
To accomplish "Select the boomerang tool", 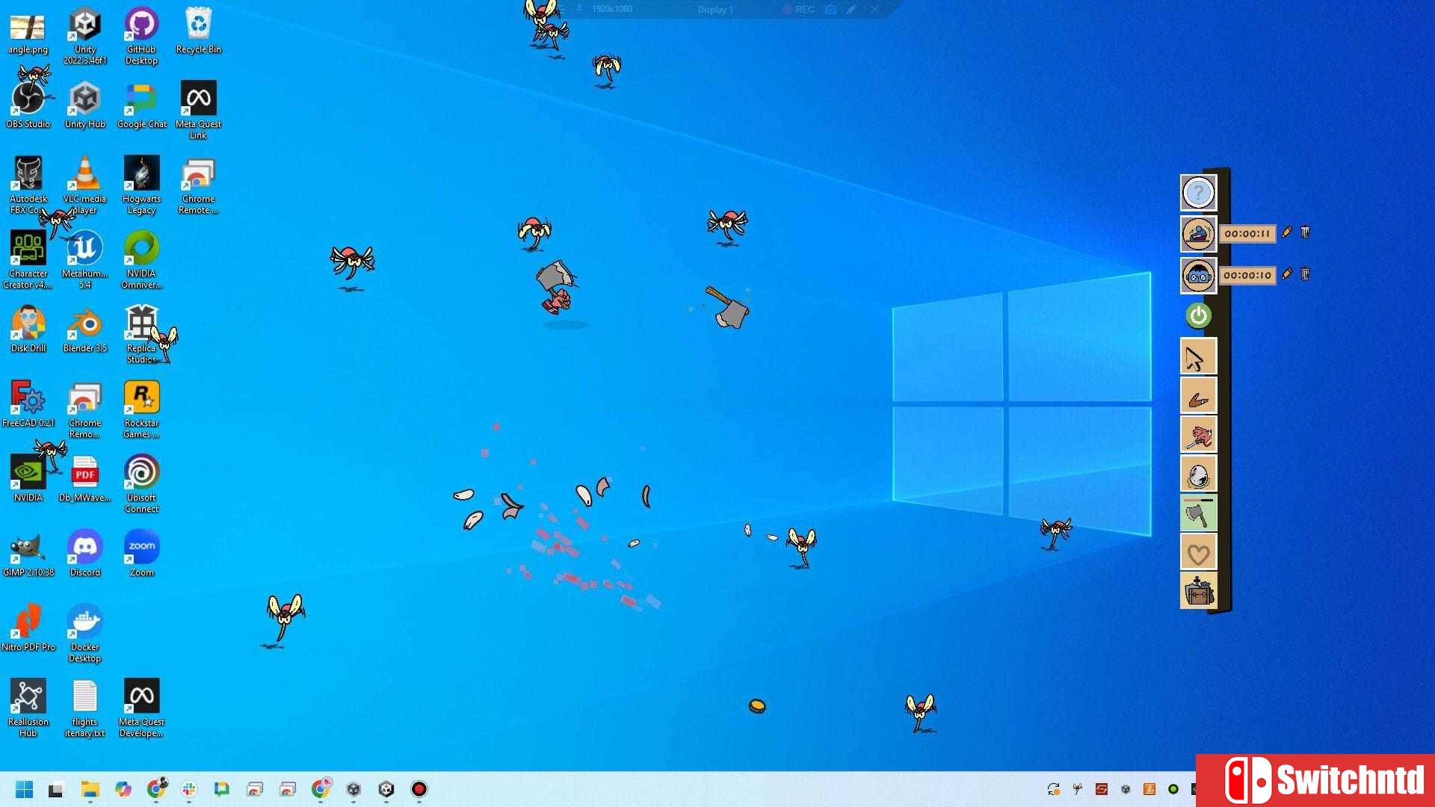I will [x=1198, y=397].
